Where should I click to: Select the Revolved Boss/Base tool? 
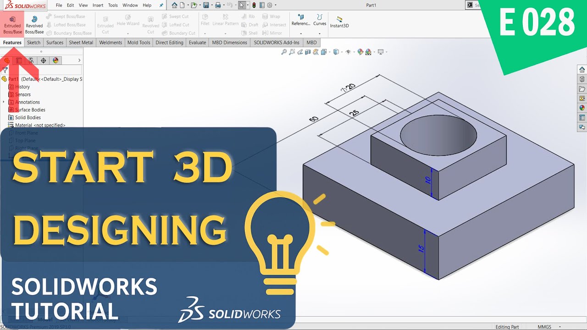[x=34, y=25]
